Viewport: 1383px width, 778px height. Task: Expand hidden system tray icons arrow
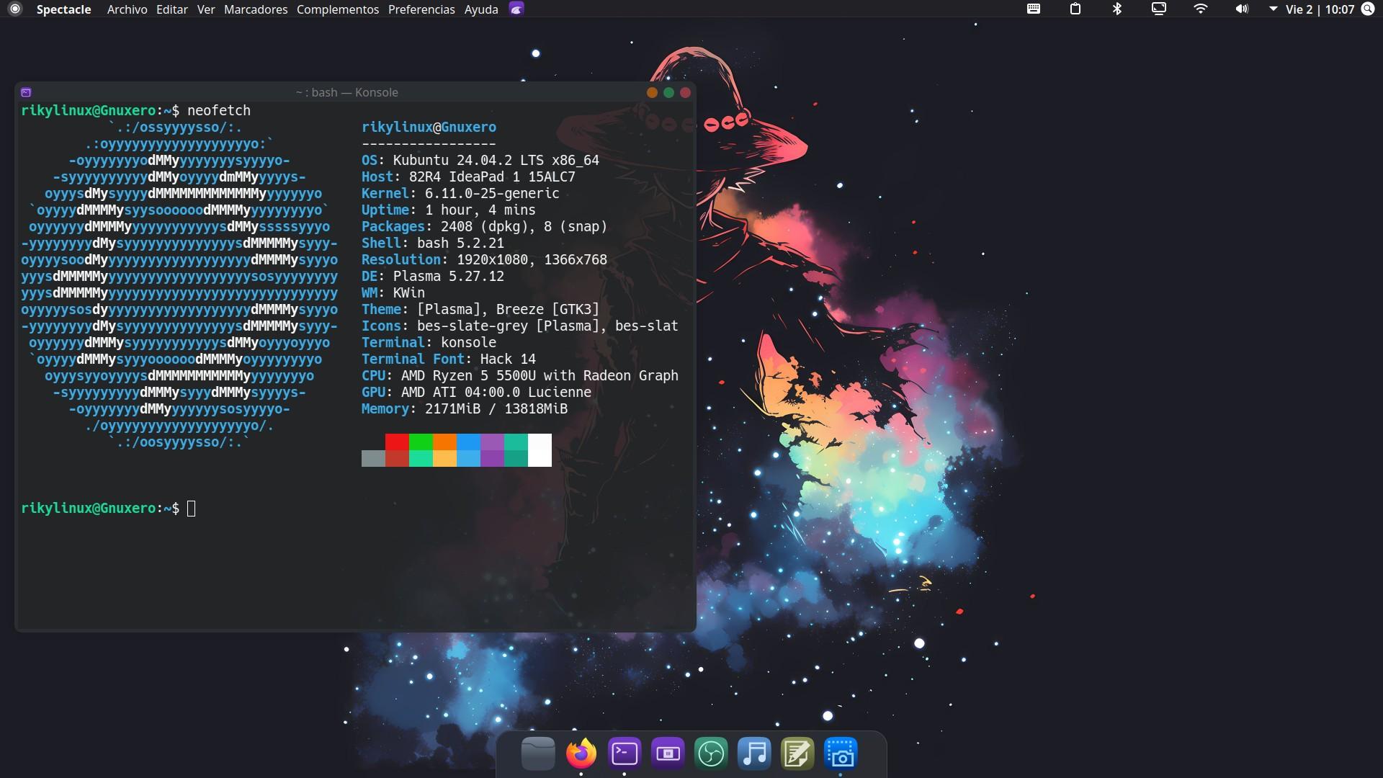[x=1273, y=9]
